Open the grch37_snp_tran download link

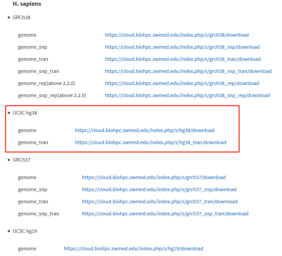click(165, 214)
